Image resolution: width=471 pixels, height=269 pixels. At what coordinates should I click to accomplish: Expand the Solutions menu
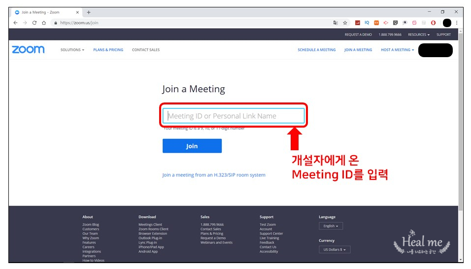(72, 50)
